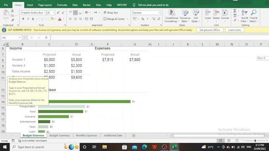This screenshot has width=269, height=151.
Task: Open Find & Select menu
Action: click(253, 16)
